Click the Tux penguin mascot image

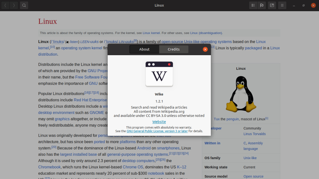coord(241,94)
